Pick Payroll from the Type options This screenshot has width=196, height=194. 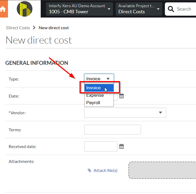[x=93, y=103]
